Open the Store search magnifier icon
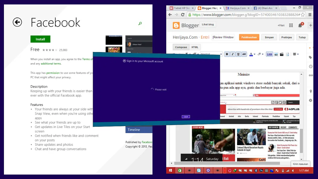 140,24
